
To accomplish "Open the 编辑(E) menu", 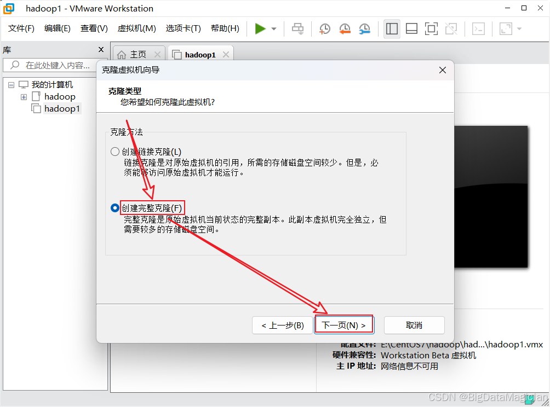I will click(x=57, y=28).
